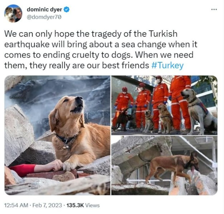This screenshot has height=214, width=224.
Task: Open the #Turkey hashtag
Action: click(x=167, y=65)
